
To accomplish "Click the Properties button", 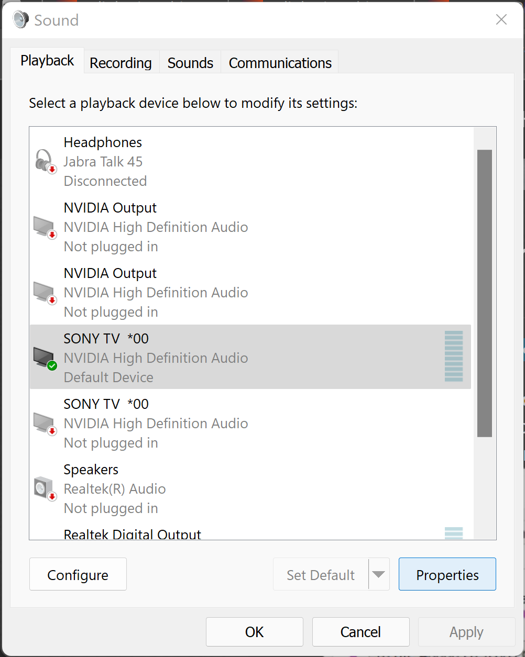I will (447, 574).
